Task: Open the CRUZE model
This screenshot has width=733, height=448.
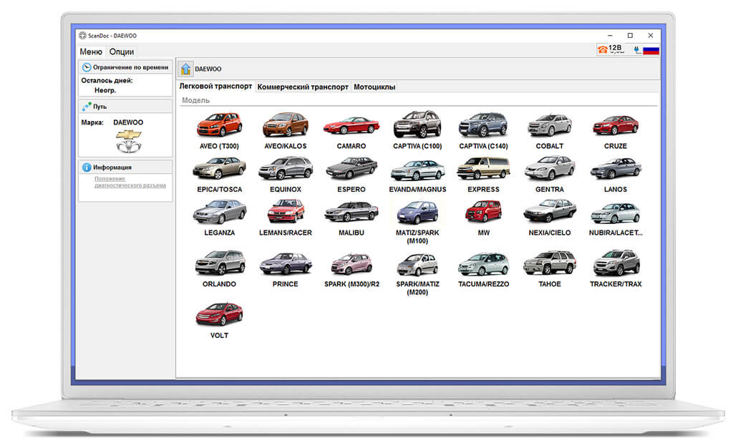Action: (x=615, y=131)
